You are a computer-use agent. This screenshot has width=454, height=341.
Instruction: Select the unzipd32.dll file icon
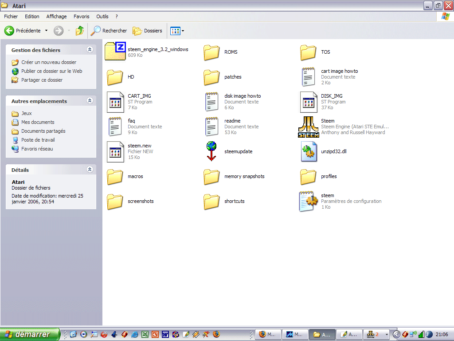click(309, 151)
